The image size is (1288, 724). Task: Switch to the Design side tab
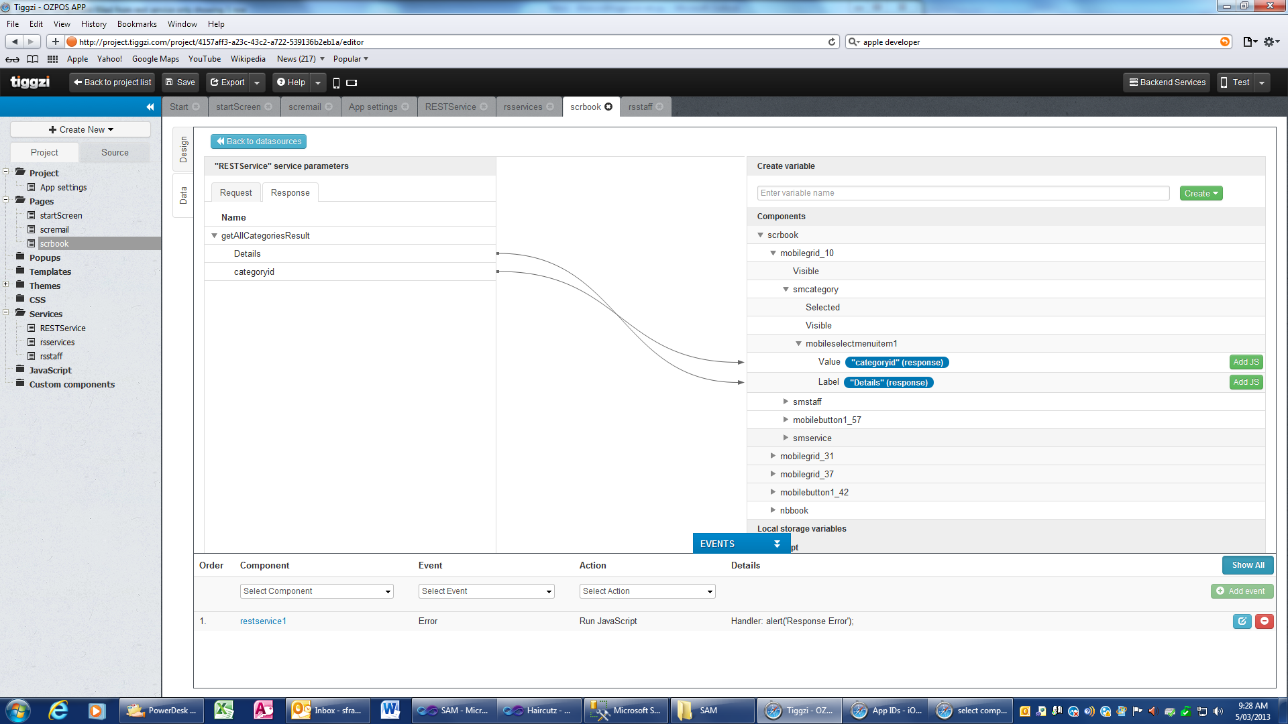coord(183,149)
